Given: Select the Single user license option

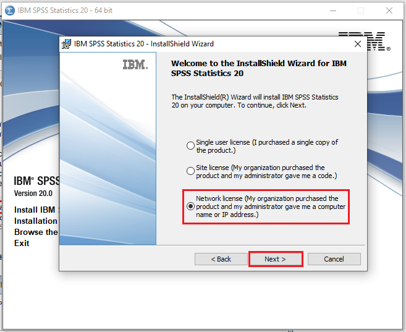Looking at the screenshot, I should (190, 146).
